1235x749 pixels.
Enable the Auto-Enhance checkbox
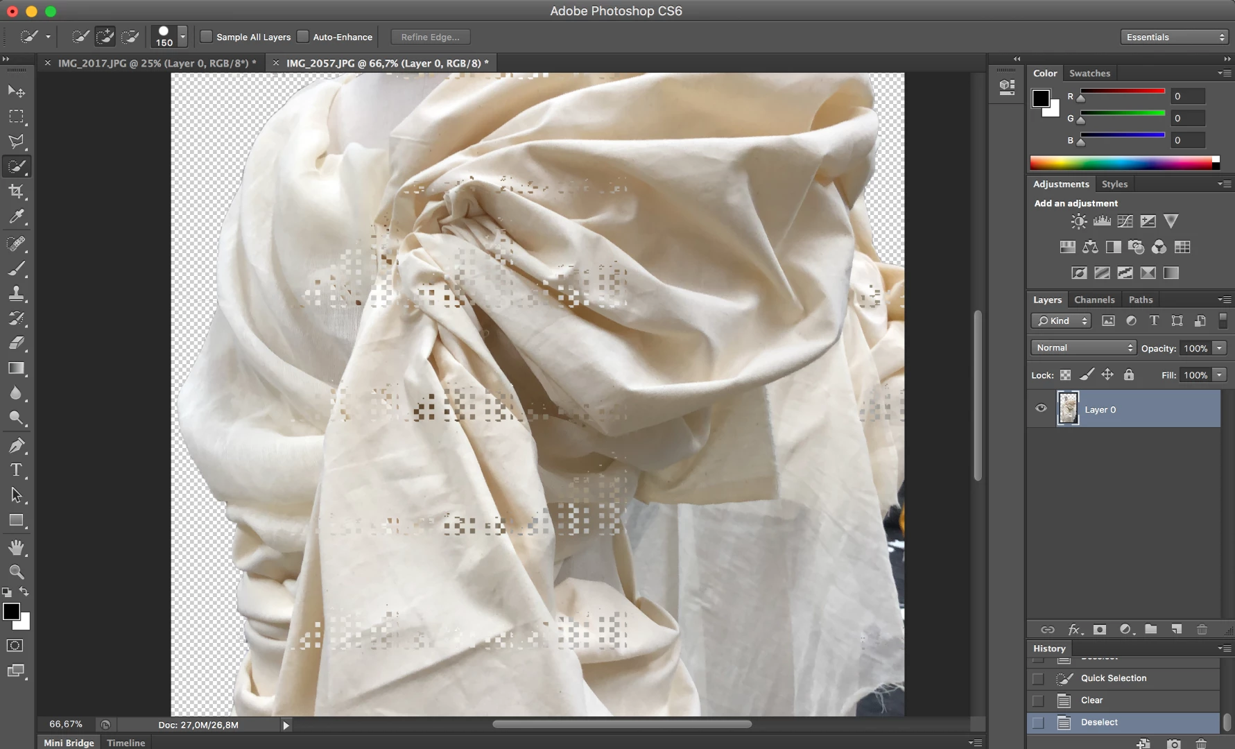tap(303, 37)
